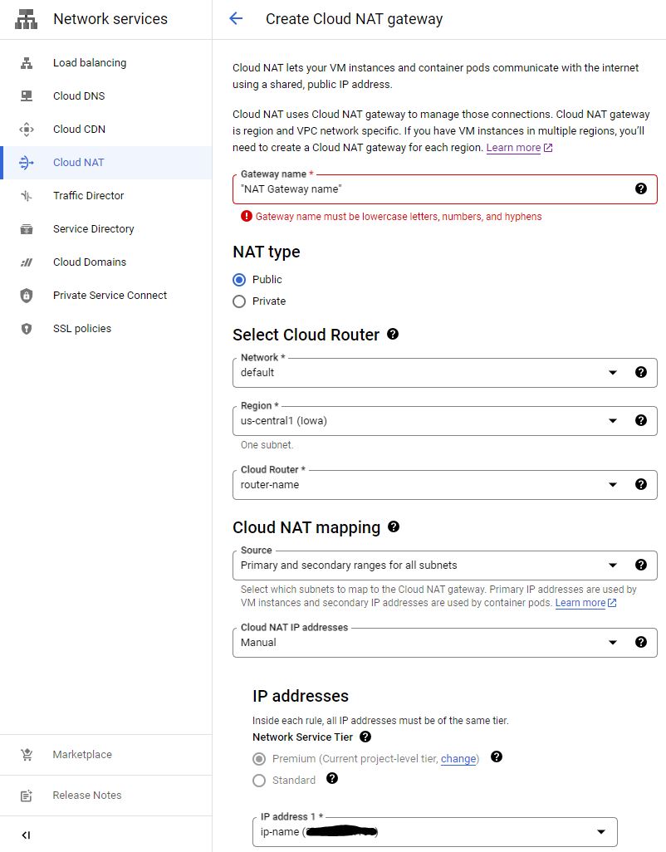Click the back arrow beside Create Cloud NAT gateway
The height and width of the screenshot is (852, 666).
[x=236, y=18]
